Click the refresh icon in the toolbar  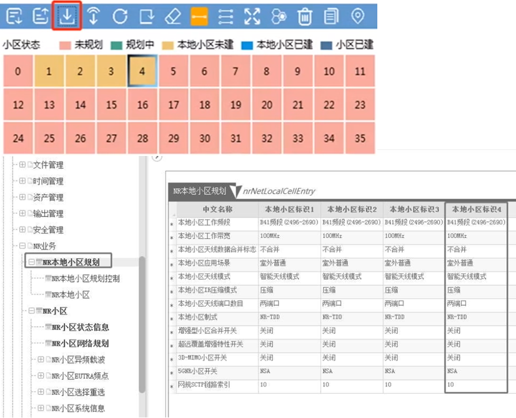click(121, 16)
